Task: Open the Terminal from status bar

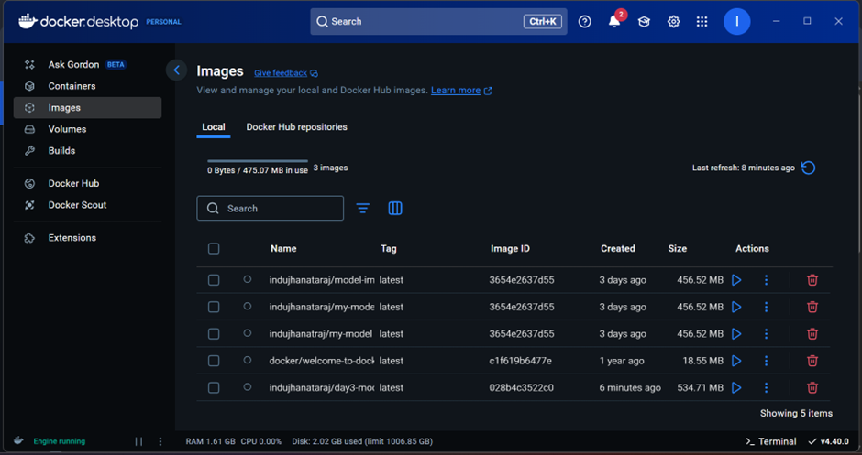Action: [770, 441]
